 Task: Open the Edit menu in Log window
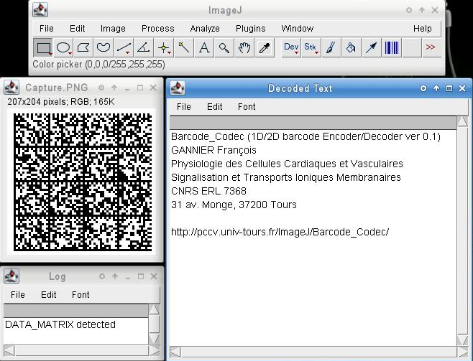pyautogui.click(x=49, y=294)
